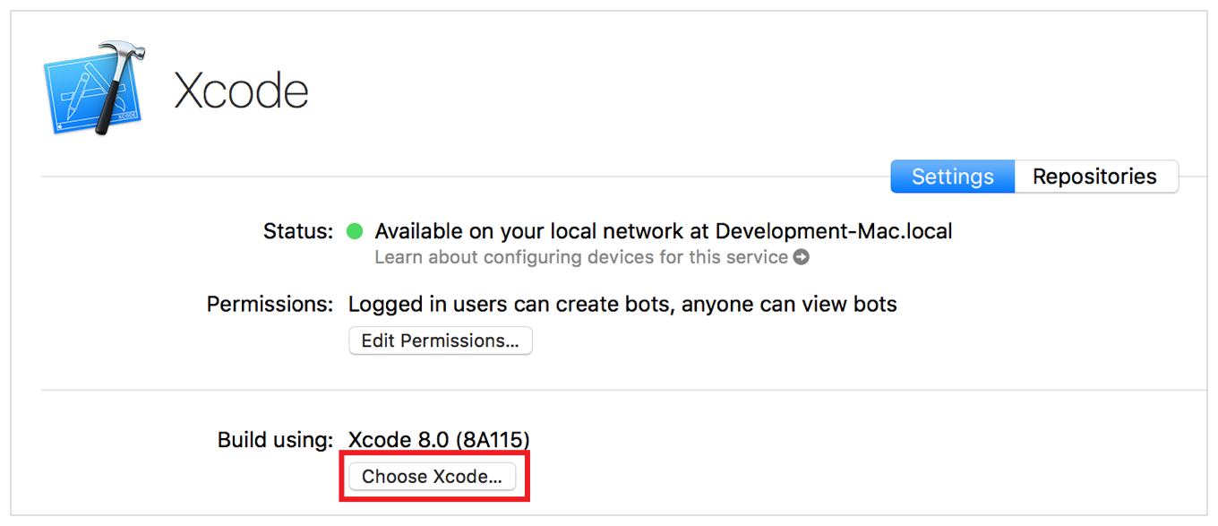Click the green status indicator dot
The height and width of the screenshot is (526, 1218).
tap(355, 230)
